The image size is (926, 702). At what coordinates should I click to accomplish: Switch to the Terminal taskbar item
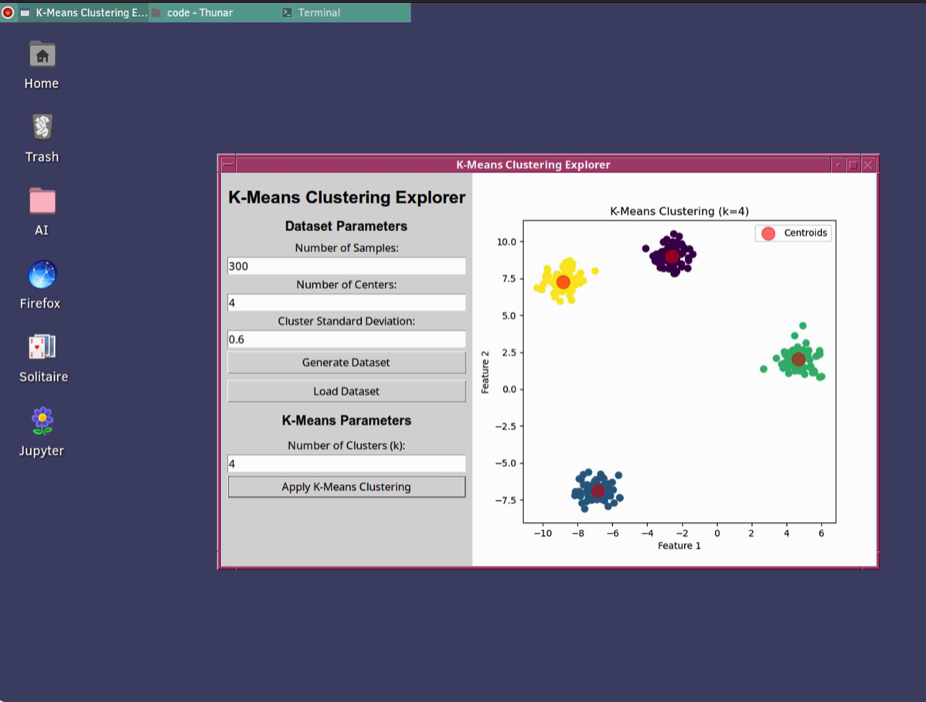pyautogui.click(x=319, y=12)
